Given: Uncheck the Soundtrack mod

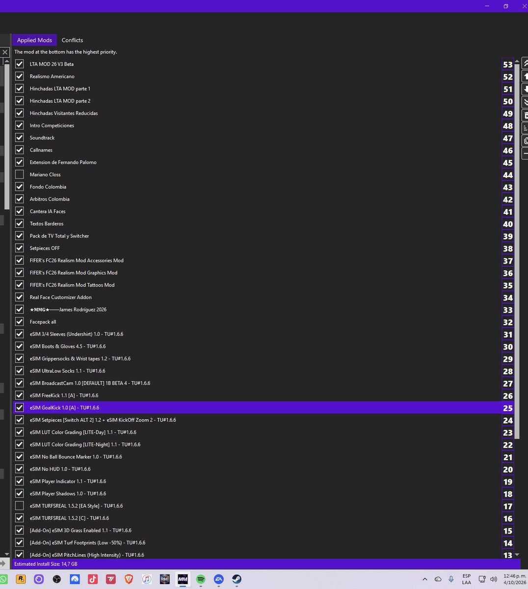Looking at the screenshot, I should [20, 137].
